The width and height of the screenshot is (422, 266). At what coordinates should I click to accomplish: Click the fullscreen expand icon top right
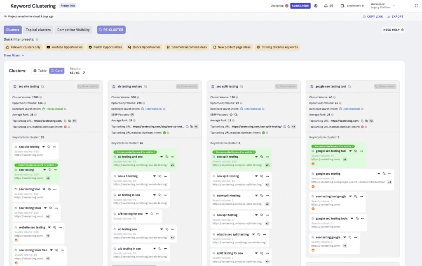tap(416, 5)
